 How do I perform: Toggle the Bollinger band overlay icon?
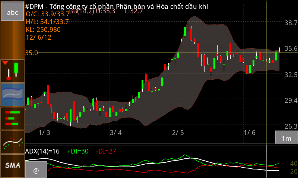(x=12, y=95)
